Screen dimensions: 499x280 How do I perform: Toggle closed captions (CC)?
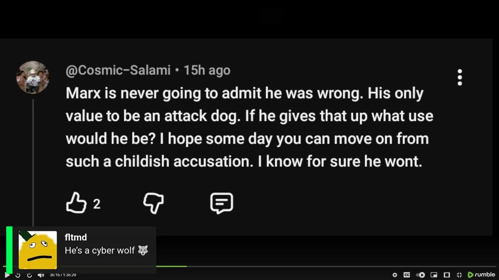[x=407, y=275]
